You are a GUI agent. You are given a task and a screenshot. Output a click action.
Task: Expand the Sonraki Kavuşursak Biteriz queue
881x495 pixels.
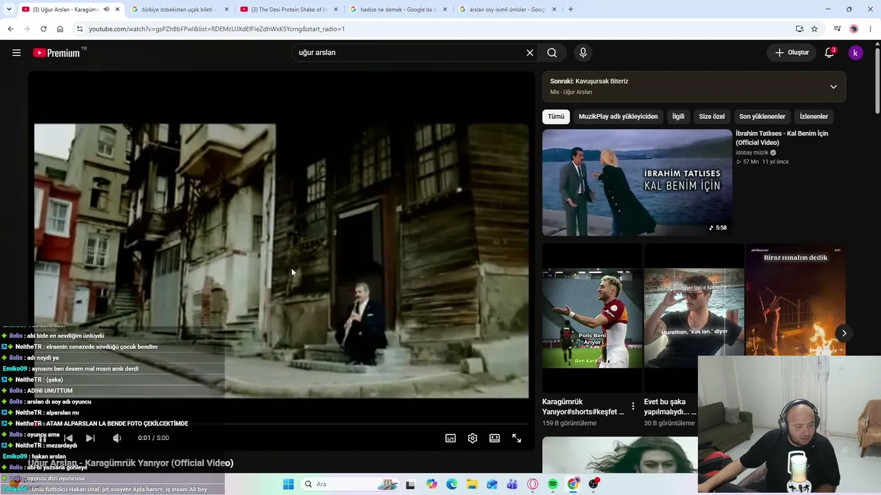(834, 87)
